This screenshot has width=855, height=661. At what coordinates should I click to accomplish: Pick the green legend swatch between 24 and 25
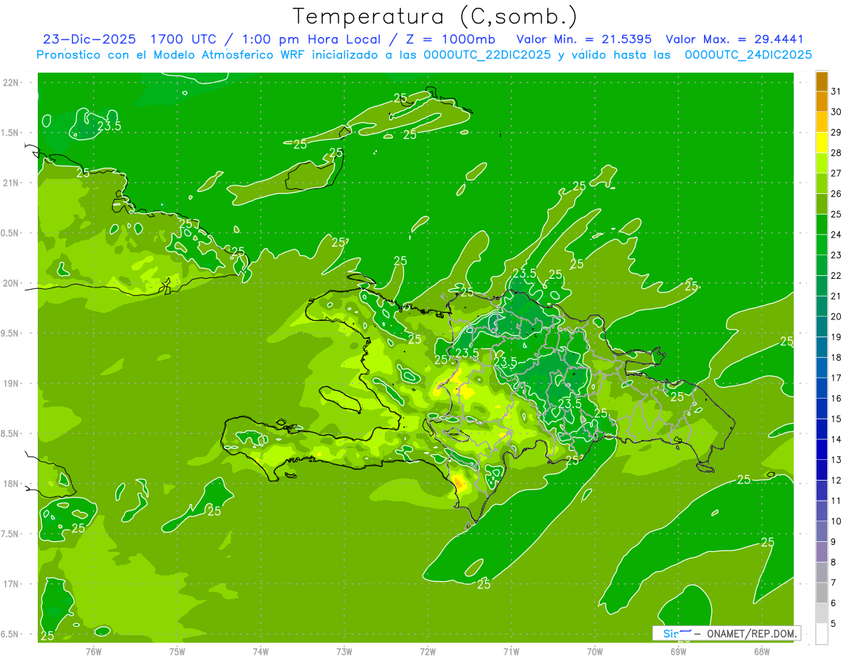822,224
